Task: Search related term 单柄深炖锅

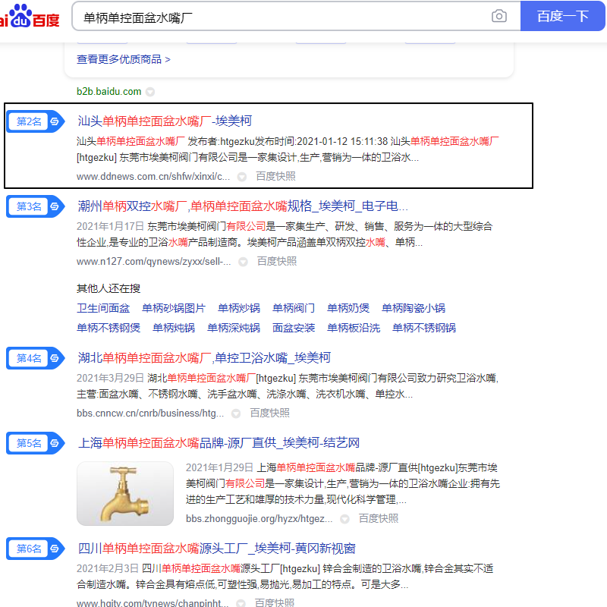Action: coord(234,328)
